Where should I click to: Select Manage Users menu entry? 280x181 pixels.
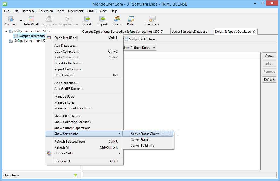pyautogui.click(x=84, y=96)
